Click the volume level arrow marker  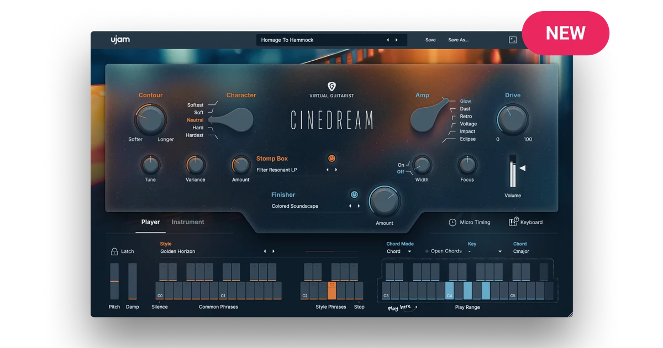[x=522, y=168]
